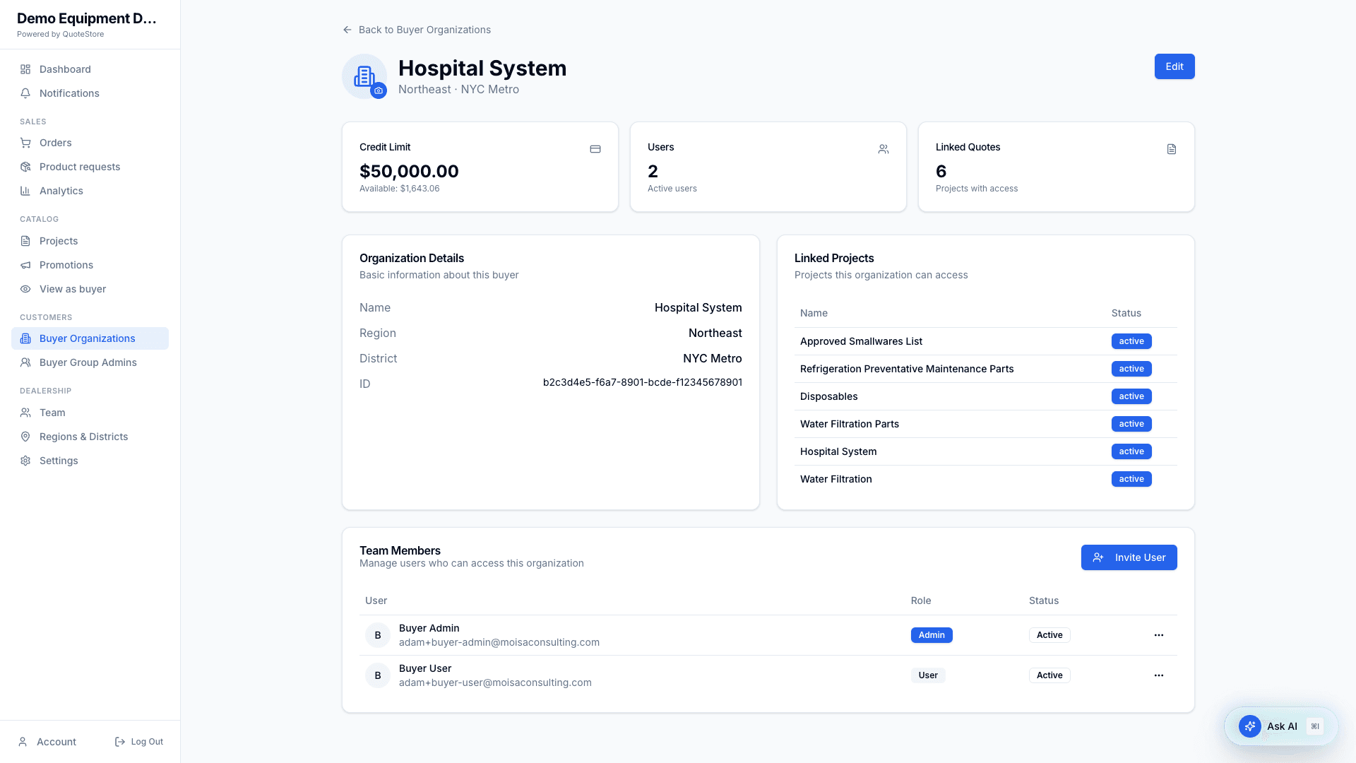Viewport: 1356px width, 763px height.
Task: Click the organization ID value
Action: point(642,382)
